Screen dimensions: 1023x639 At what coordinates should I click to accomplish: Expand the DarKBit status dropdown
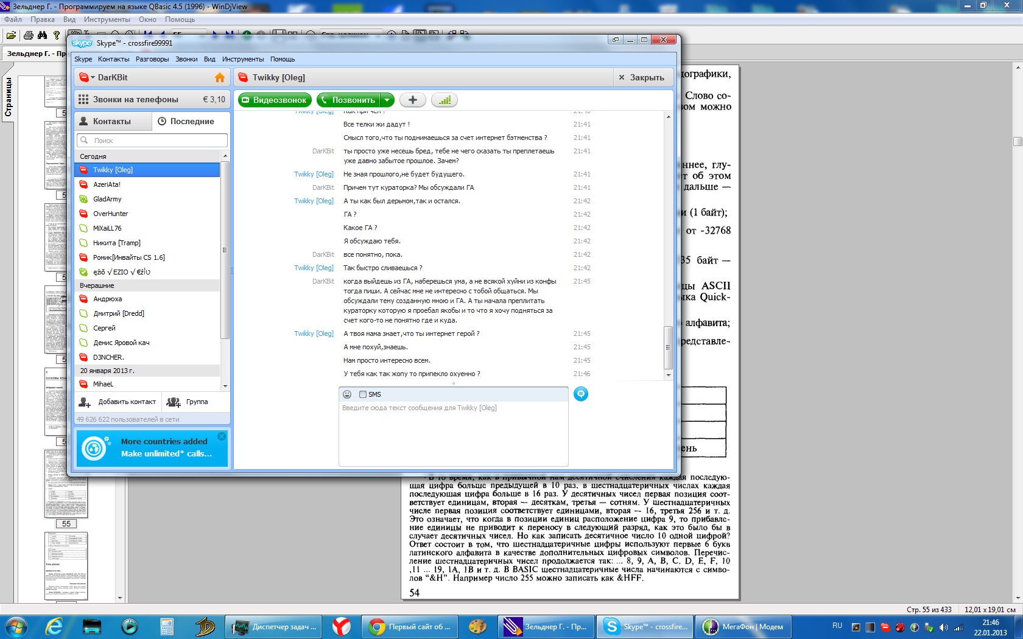pyautogui.click(x=93, y=78)
